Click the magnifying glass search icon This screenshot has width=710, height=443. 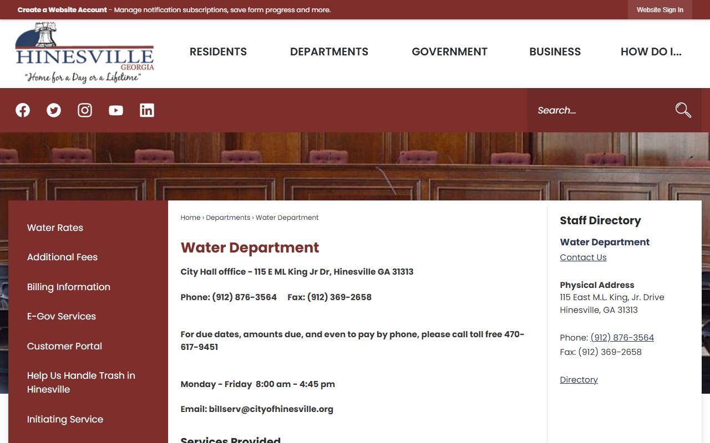tap(683, 110)
